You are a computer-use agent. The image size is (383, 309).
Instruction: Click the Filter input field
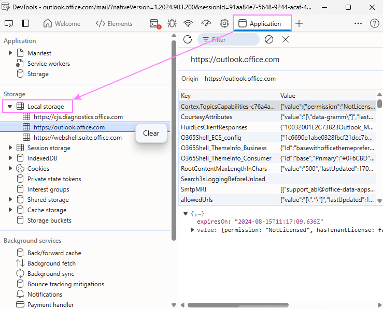229,39
